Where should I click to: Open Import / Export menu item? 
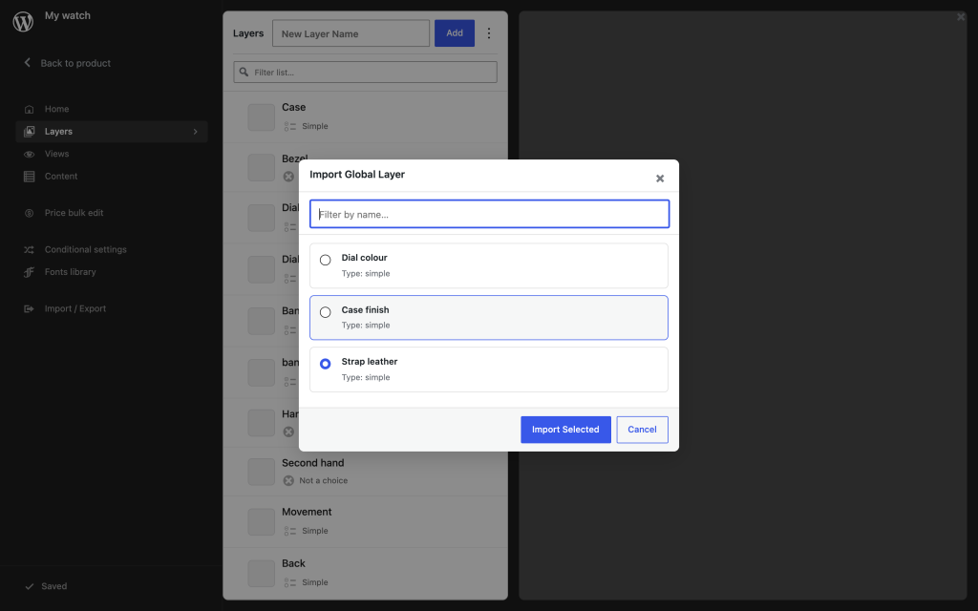point(74,308)
